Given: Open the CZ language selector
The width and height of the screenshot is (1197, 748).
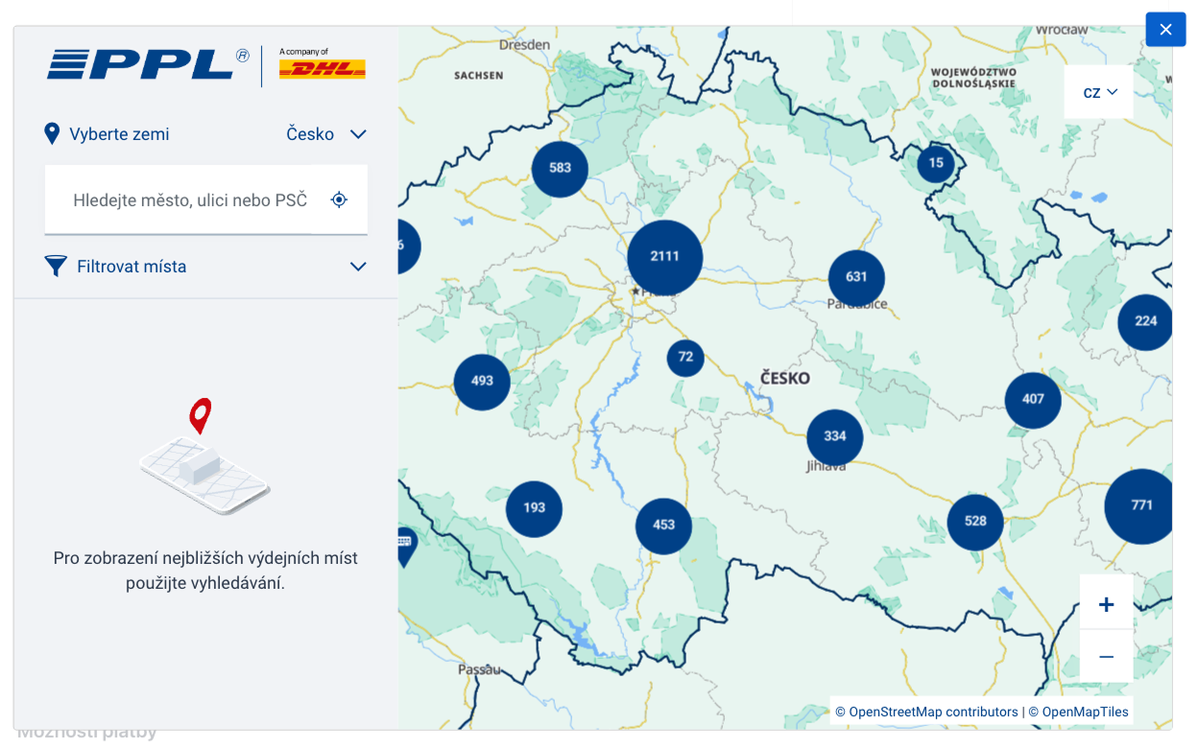Looking at the screenshot, I should 1099,92.
